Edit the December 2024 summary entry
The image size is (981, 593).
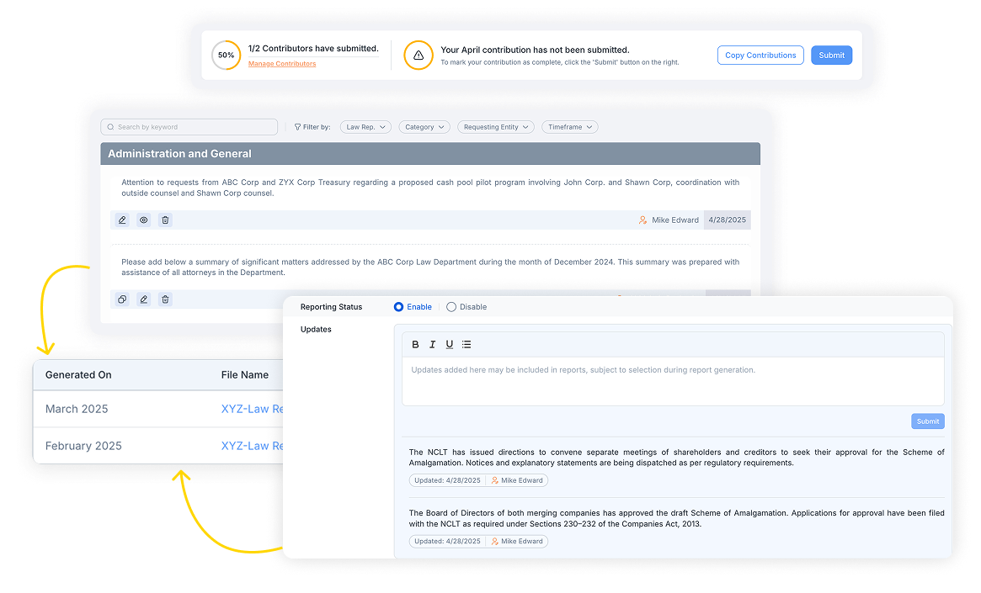[144, 299]
